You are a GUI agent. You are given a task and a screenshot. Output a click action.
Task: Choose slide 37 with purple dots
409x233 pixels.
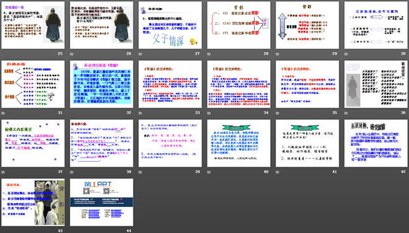coord(33,143)
